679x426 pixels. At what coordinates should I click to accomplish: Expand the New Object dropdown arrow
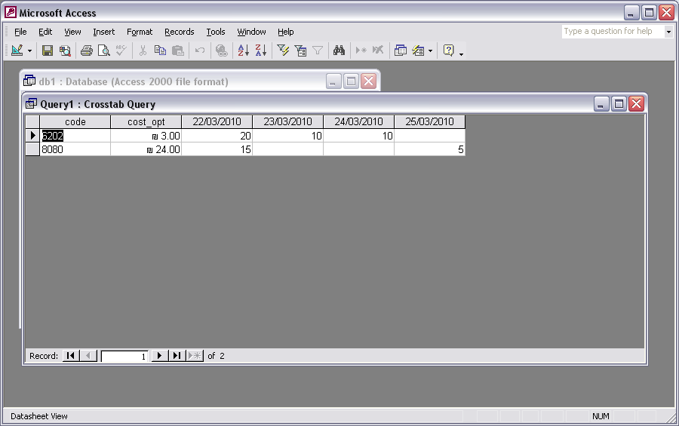[x=430, y=51]
